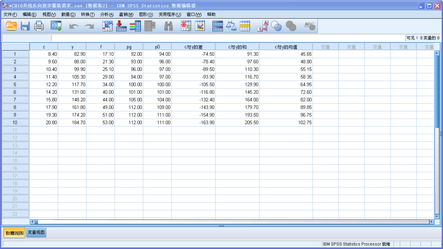Click Insert variable icon
Screen dimensions: 443x249
click(200, 26)
